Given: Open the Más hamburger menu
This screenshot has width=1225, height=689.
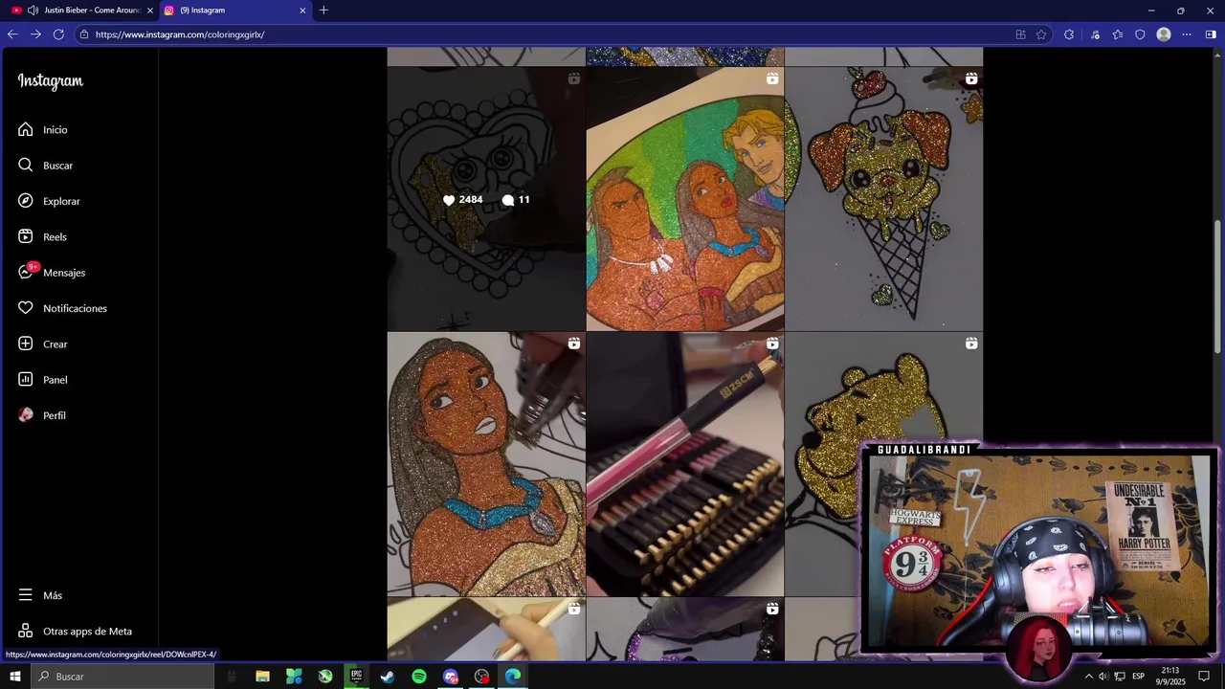Looking at the screenshot, I should click(40, 595).
